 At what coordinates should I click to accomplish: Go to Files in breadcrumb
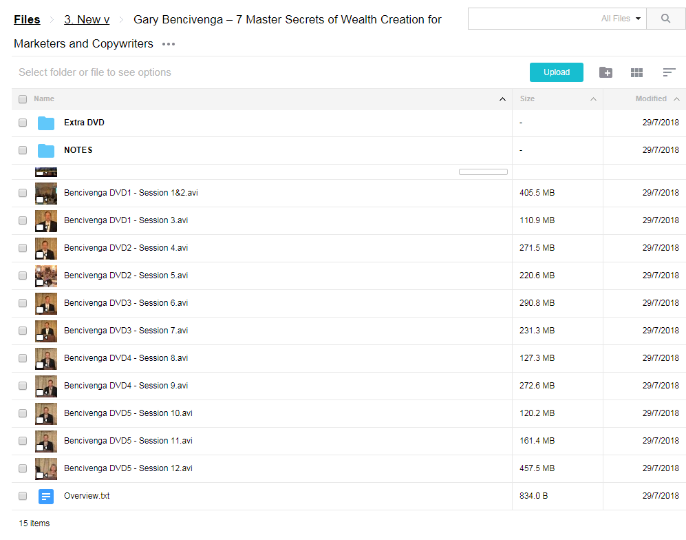(27, 19)
